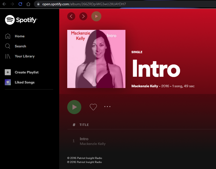Open the Search page

tap(20, 46)
